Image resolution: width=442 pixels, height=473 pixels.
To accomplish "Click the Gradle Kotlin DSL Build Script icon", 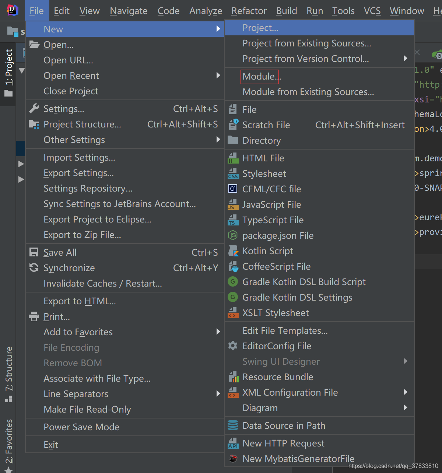I will coord(233,282).
